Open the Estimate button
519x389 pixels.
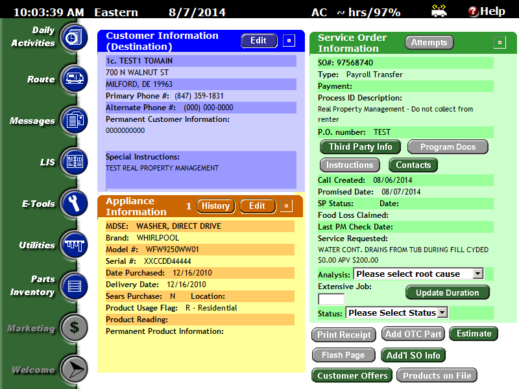coord(474,333)
